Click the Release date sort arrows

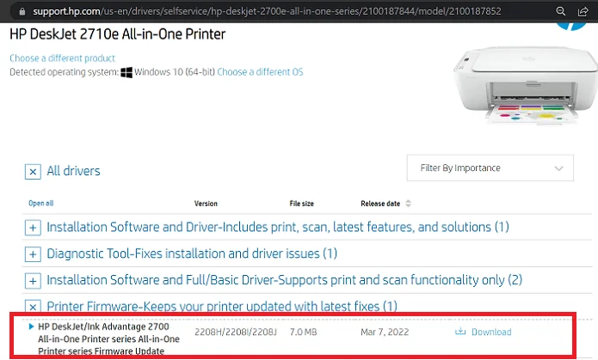pos(408,204)
